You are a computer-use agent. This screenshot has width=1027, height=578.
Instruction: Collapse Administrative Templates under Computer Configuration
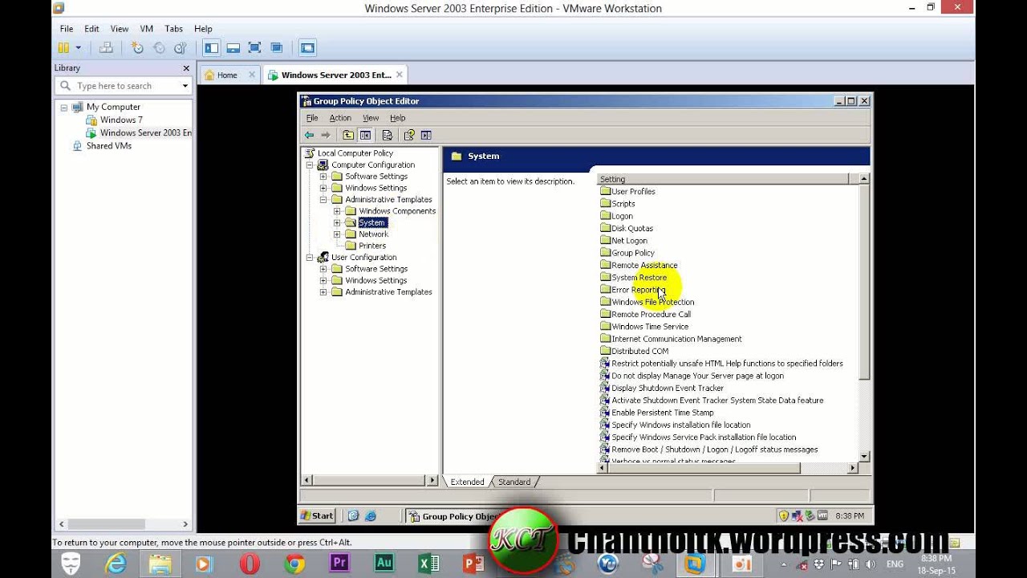point(323,199)
